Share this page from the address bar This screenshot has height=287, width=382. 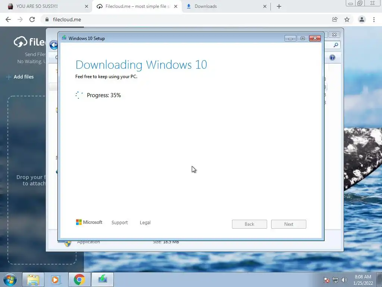(x=335, y=19)
